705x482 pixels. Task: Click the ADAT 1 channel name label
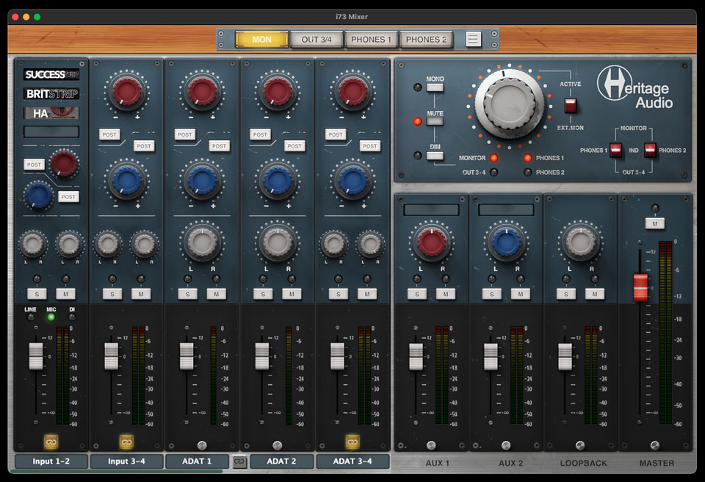pos(197,461)
